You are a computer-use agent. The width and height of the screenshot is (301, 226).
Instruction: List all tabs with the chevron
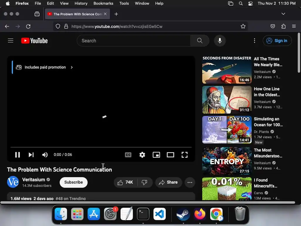[x=283, y=14]
